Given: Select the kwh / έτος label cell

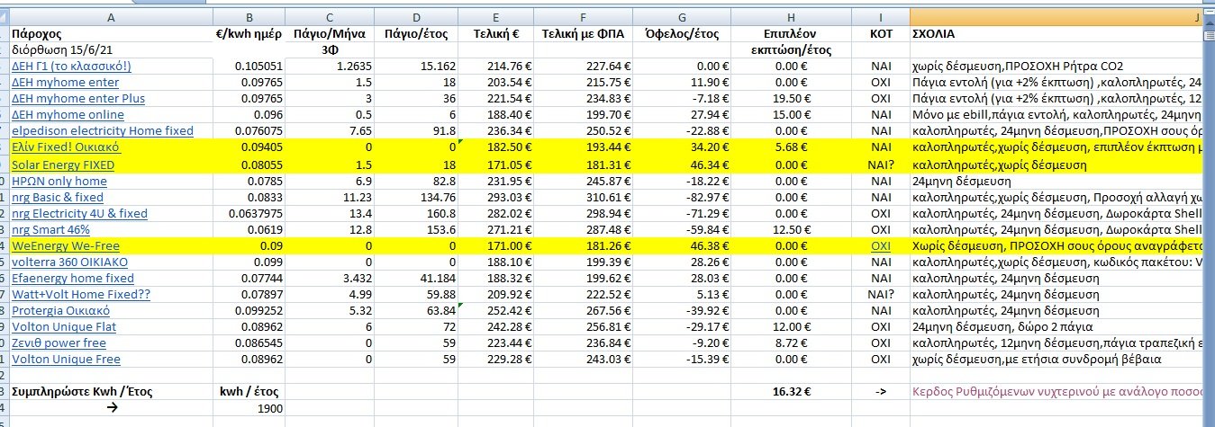Looking at the screenshot, I should [250, 391].
